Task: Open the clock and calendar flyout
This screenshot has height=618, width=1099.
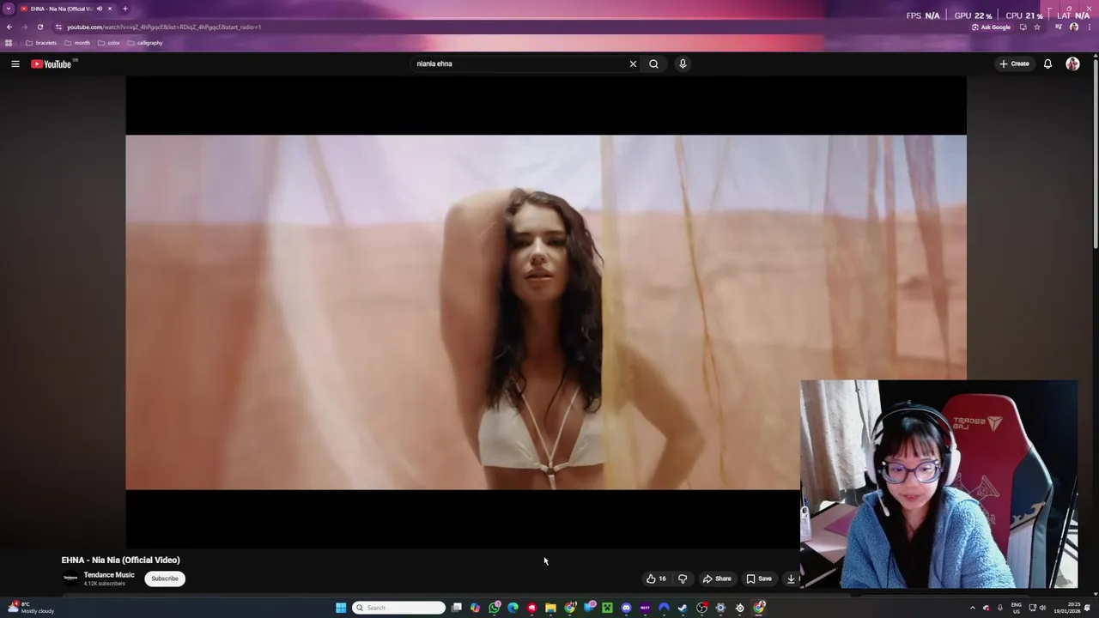Action: (1066, 608)
